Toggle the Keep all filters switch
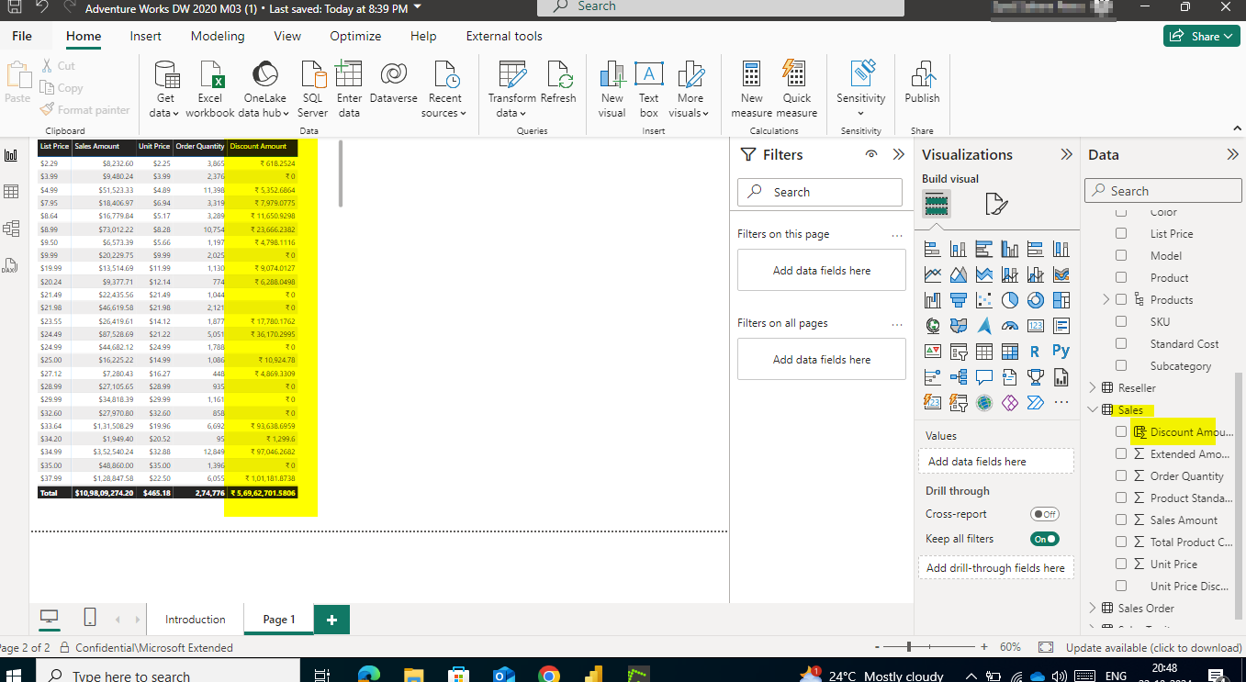 click(1044, 539)
